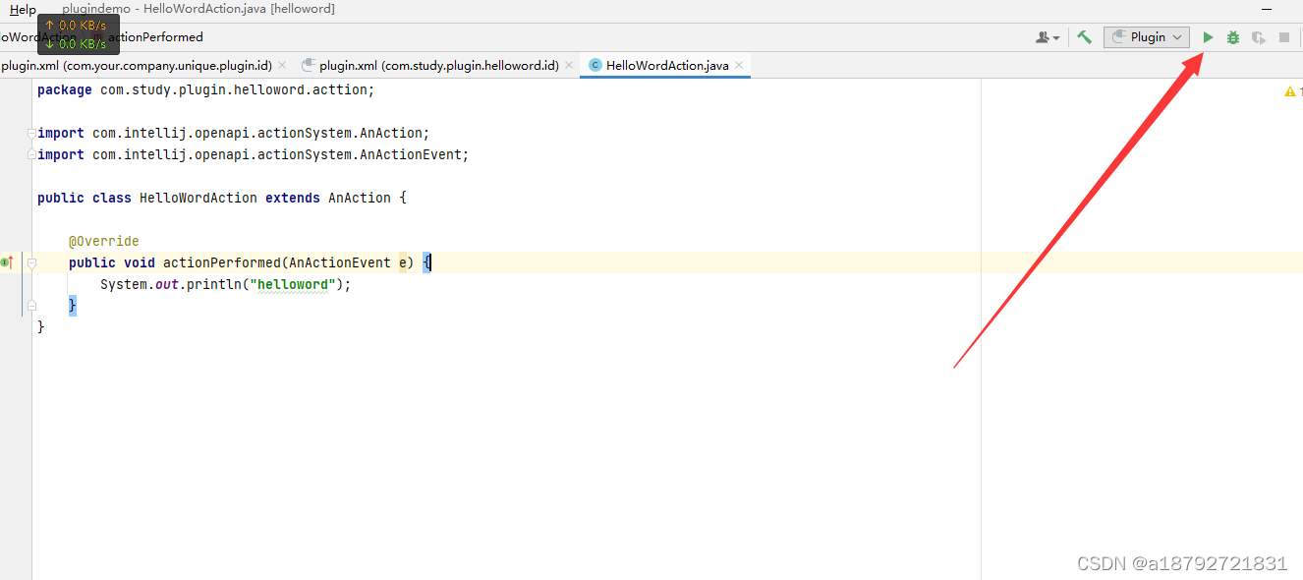Click the package com.study.plugin.helloword.acttion line

pos(206,89)
